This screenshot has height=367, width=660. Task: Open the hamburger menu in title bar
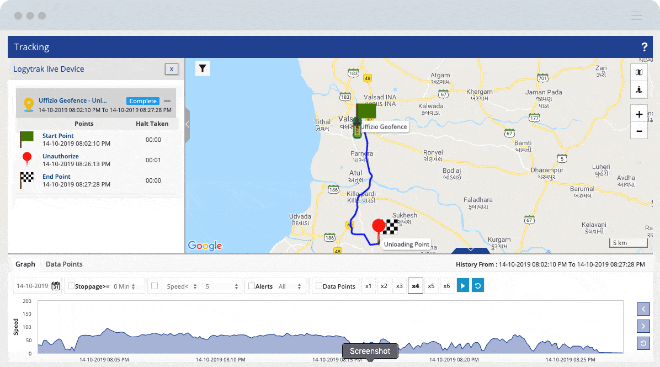point(636,15)
